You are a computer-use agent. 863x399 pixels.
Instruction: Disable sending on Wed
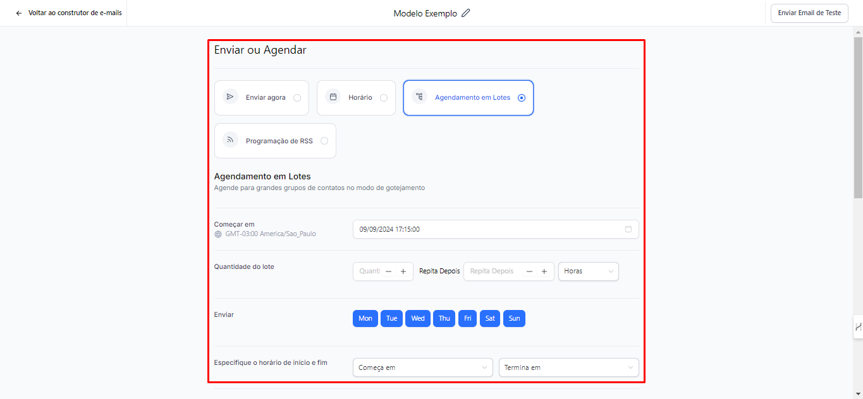[x=418, y=318]
